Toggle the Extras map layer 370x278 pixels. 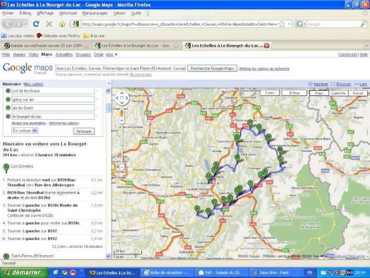(x=294, y=93)
